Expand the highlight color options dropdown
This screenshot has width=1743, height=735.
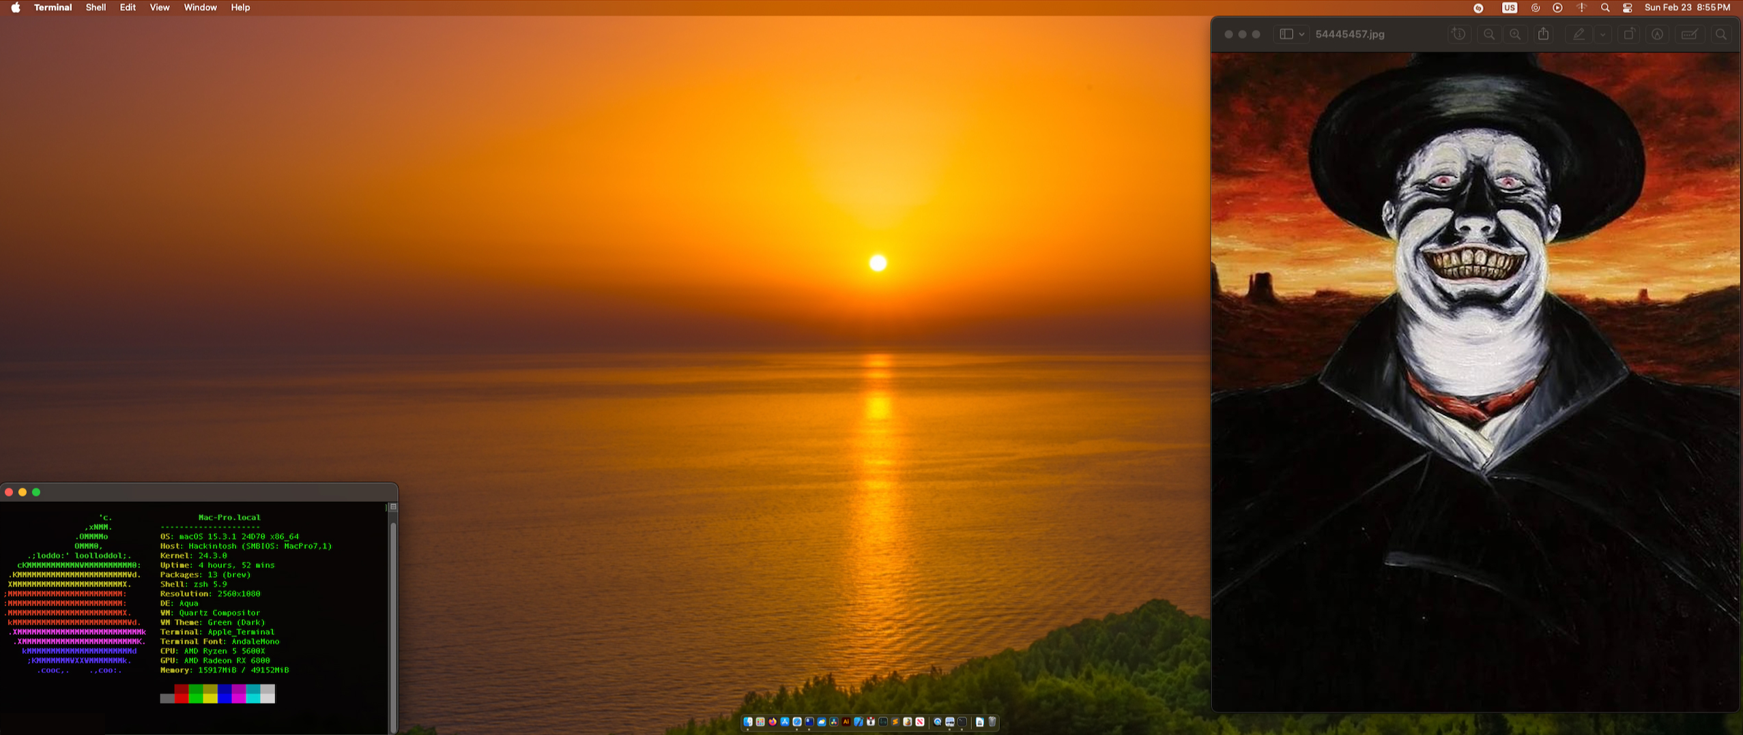click(1602, 34)
